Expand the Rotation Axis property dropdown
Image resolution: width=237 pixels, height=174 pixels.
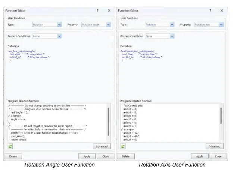pyautogui.click(x=221, y=25)
